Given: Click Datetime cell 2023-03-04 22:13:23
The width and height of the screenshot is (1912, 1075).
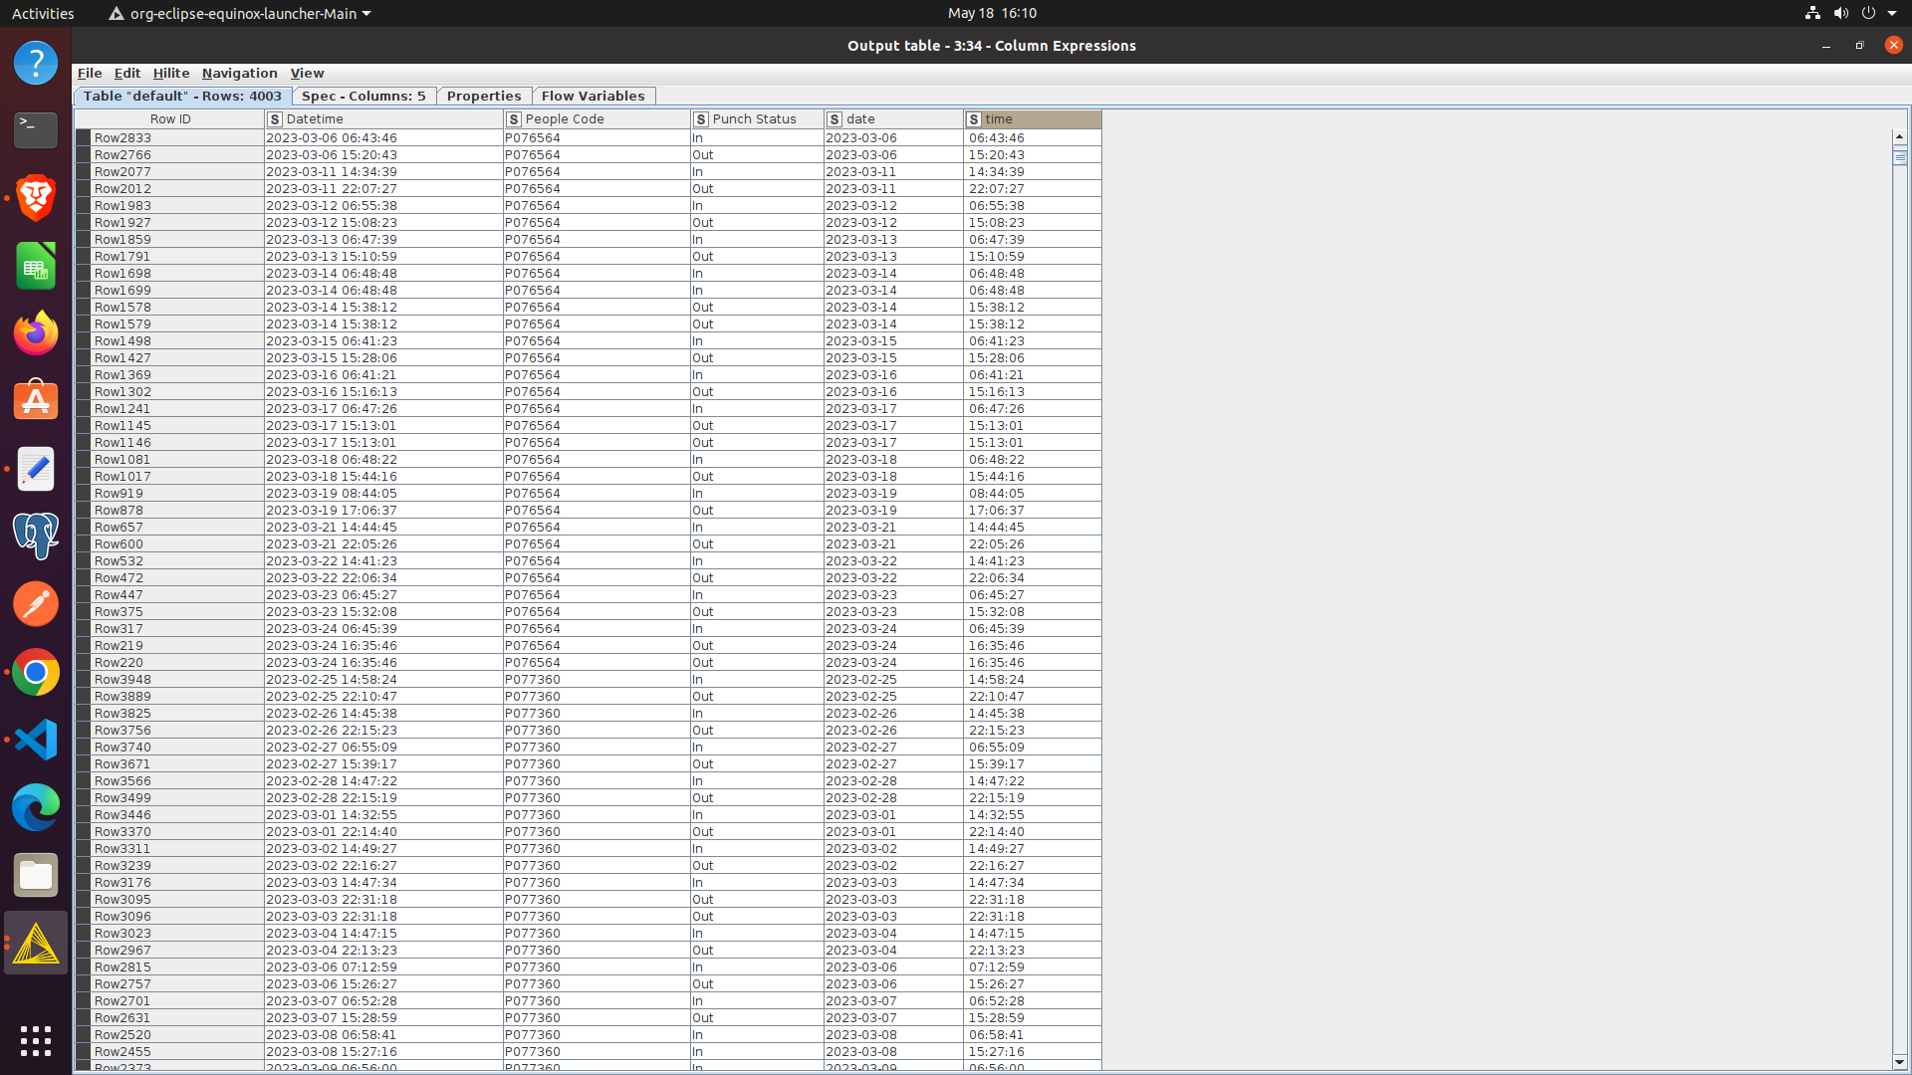Looking at the screenshot, I should coord(383,951).
